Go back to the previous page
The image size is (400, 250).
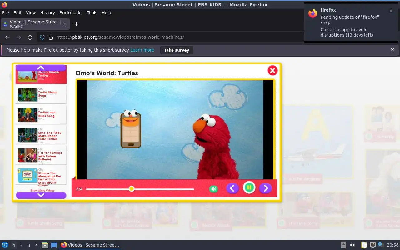click(x=7, y=37)
